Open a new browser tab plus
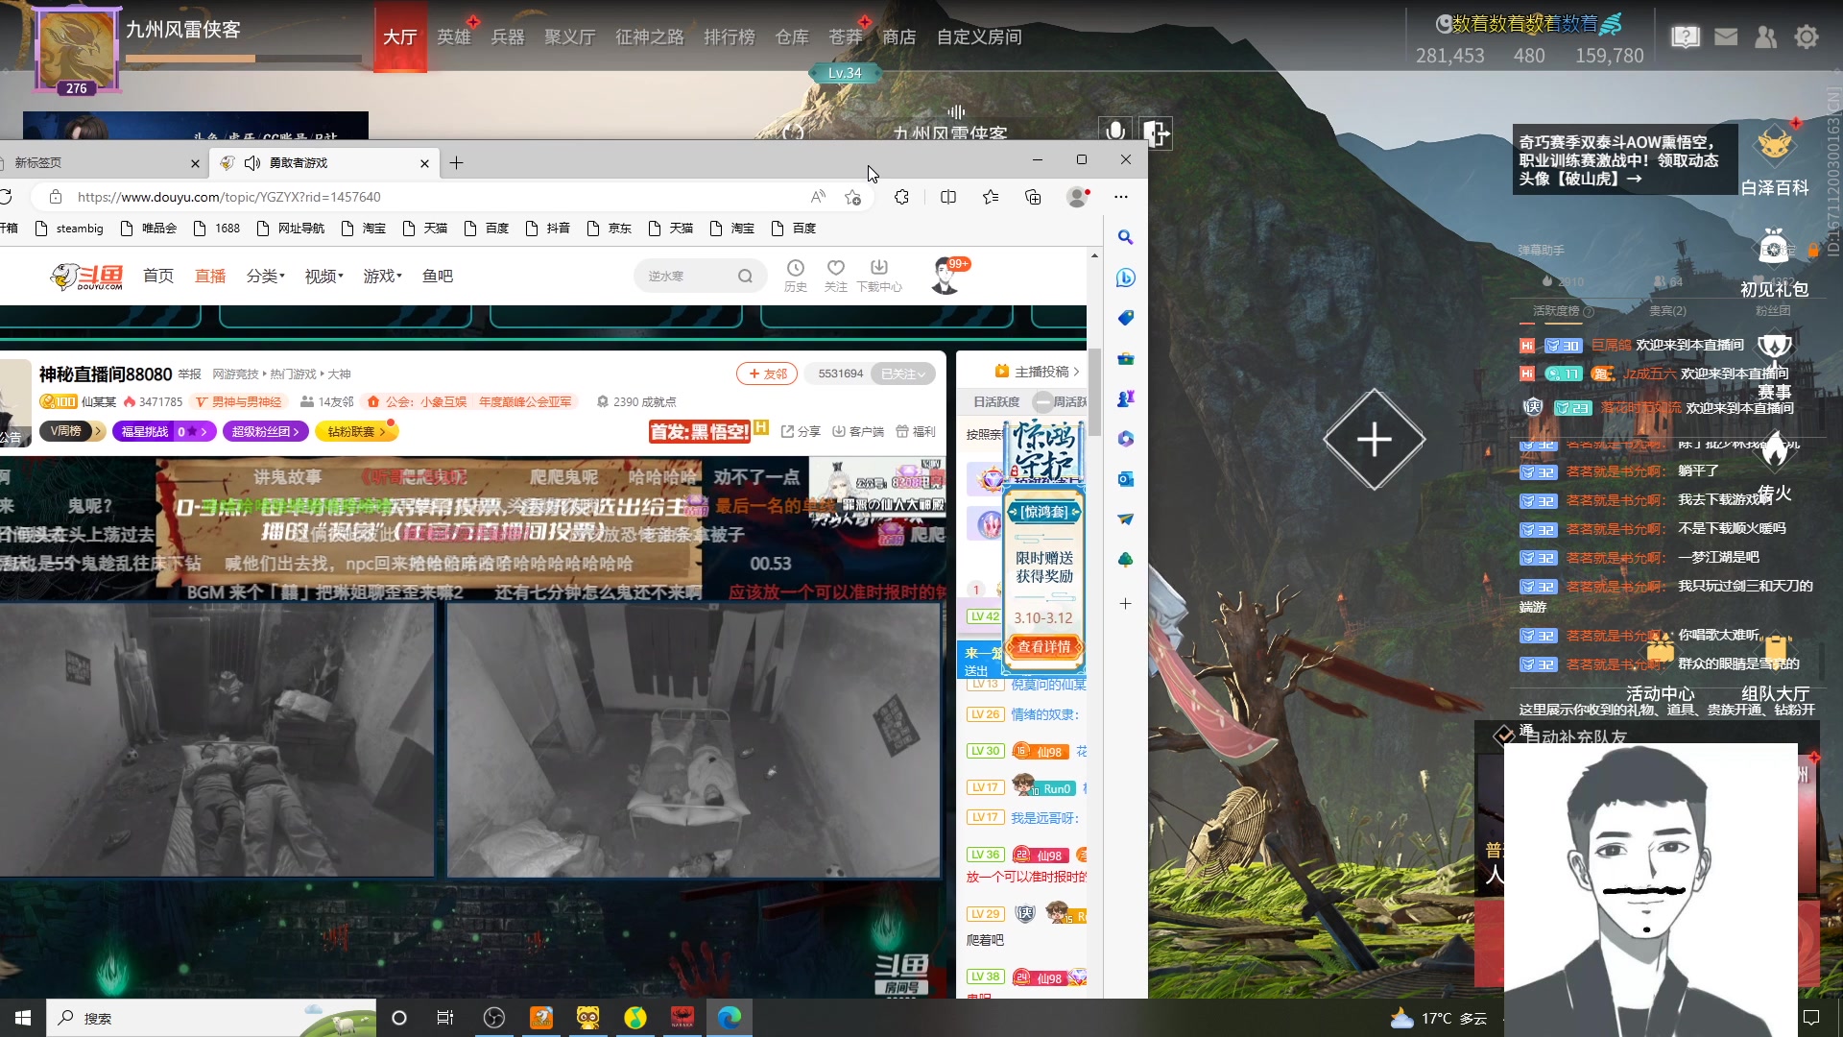The height and width of the screenshot is (1037, 1843). point(457,163)
